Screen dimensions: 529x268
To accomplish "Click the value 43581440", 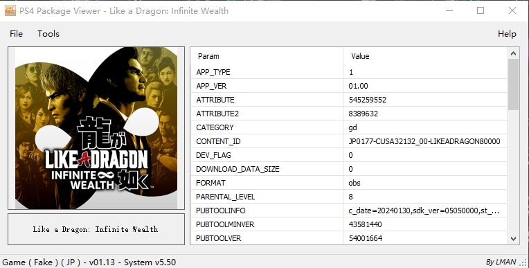I will point(366,224).
